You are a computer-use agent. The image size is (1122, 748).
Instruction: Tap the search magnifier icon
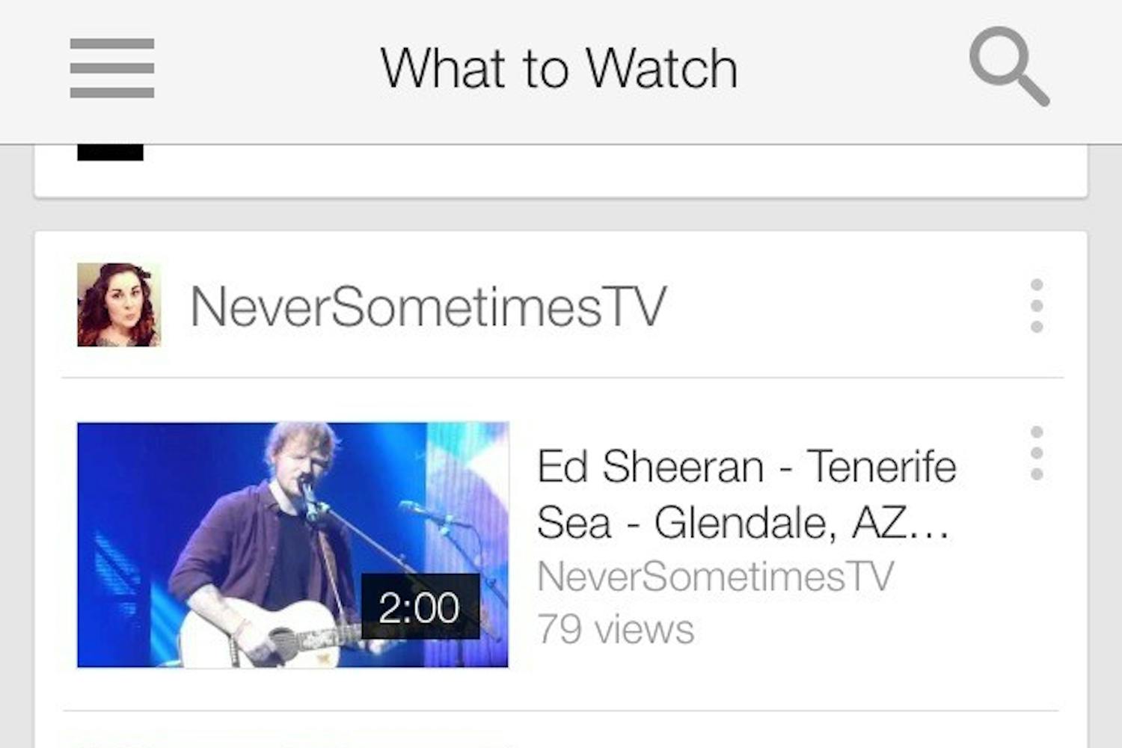pyautogui.click(x=1009, y=67)
